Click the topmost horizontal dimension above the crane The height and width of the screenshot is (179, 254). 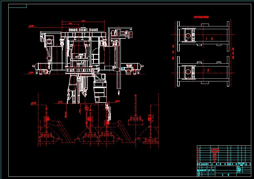(x=83, y=21)
